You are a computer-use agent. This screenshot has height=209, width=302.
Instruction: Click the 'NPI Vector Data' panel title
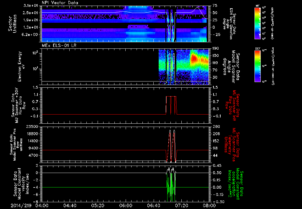coord(60,3)
